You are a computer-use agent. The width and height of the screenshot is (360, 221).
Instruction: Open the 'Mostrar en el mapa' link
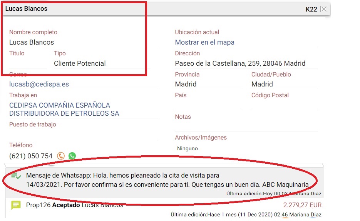(x=204, y=42)
